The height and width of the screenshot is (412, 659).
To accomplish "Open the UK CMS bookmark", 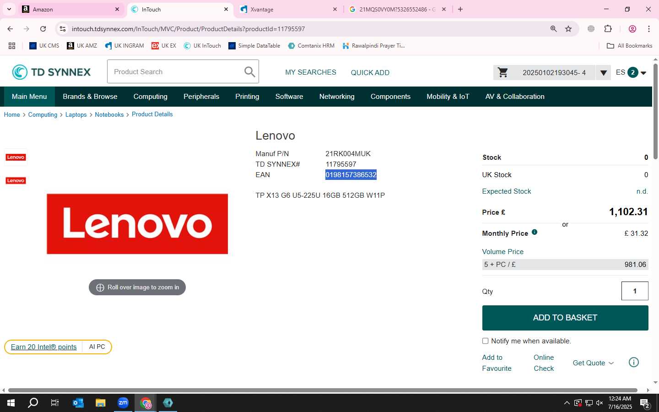I will [44, 46].
